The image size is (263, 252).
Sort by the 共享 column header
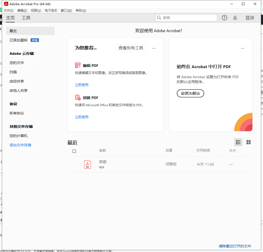[169, 150]
